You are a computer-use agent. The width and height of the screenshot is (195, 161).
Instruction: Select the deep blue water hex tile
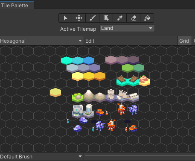(89, 61)
